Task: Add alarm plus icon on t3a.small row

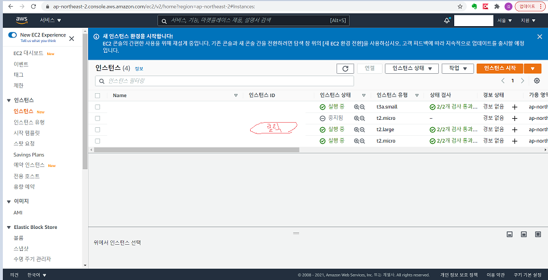Action: pos(514,107)
